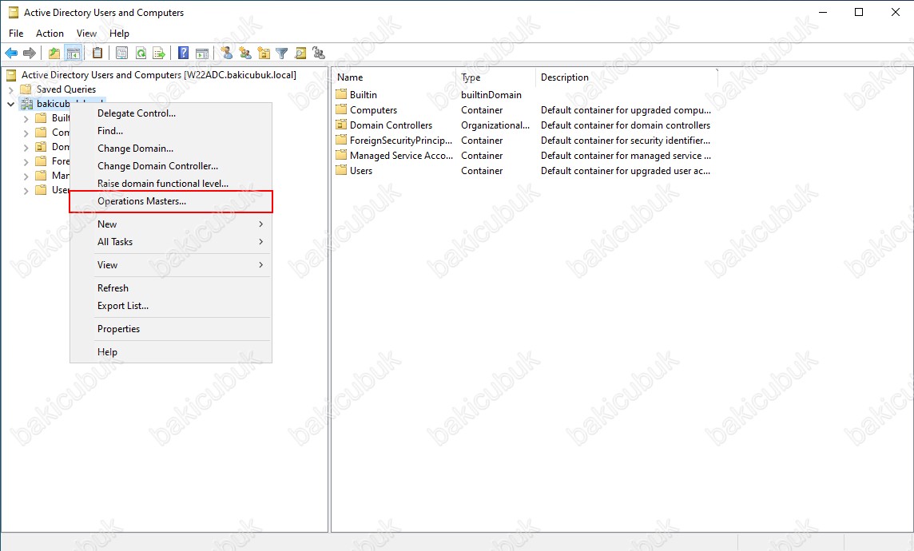Click the Computers folder icon in list
Screen dimensions: 914x551
[341, 109]
